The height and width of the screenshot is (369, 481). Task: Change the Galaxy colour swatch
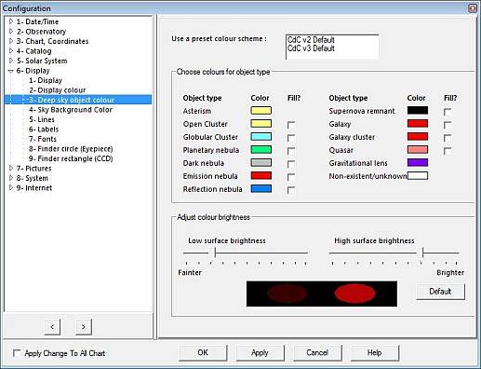click(418, 124)
